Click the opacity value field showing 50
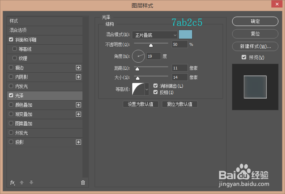The image size is (285, 194). 180,44
